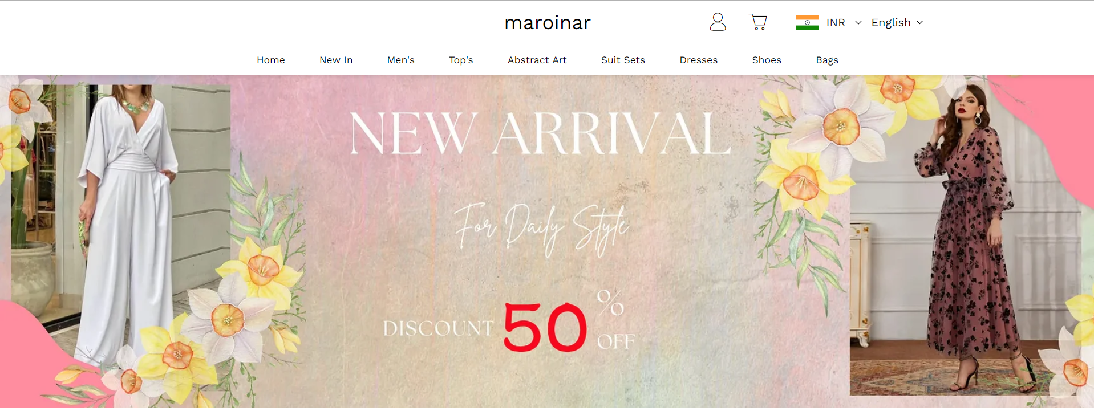Viewport: 1094px width, 411px height.
Task: Click the NEW ARRIVAL banner heading
Action: point(540,133)
